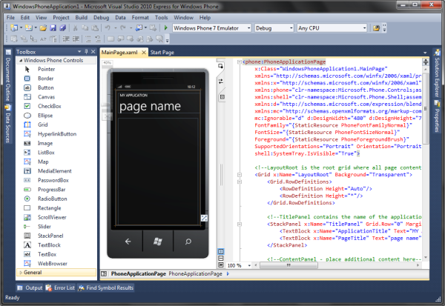Open the Build menu

pos(81,18)
